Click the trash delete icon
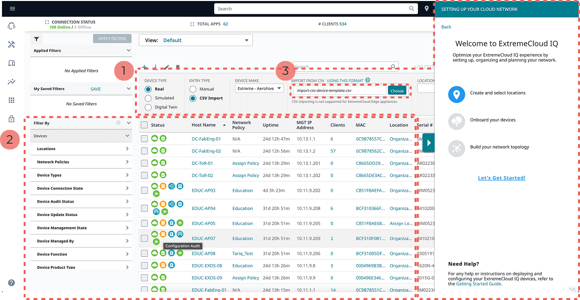Screen dimensions: 580x300 tap(178, 67)
